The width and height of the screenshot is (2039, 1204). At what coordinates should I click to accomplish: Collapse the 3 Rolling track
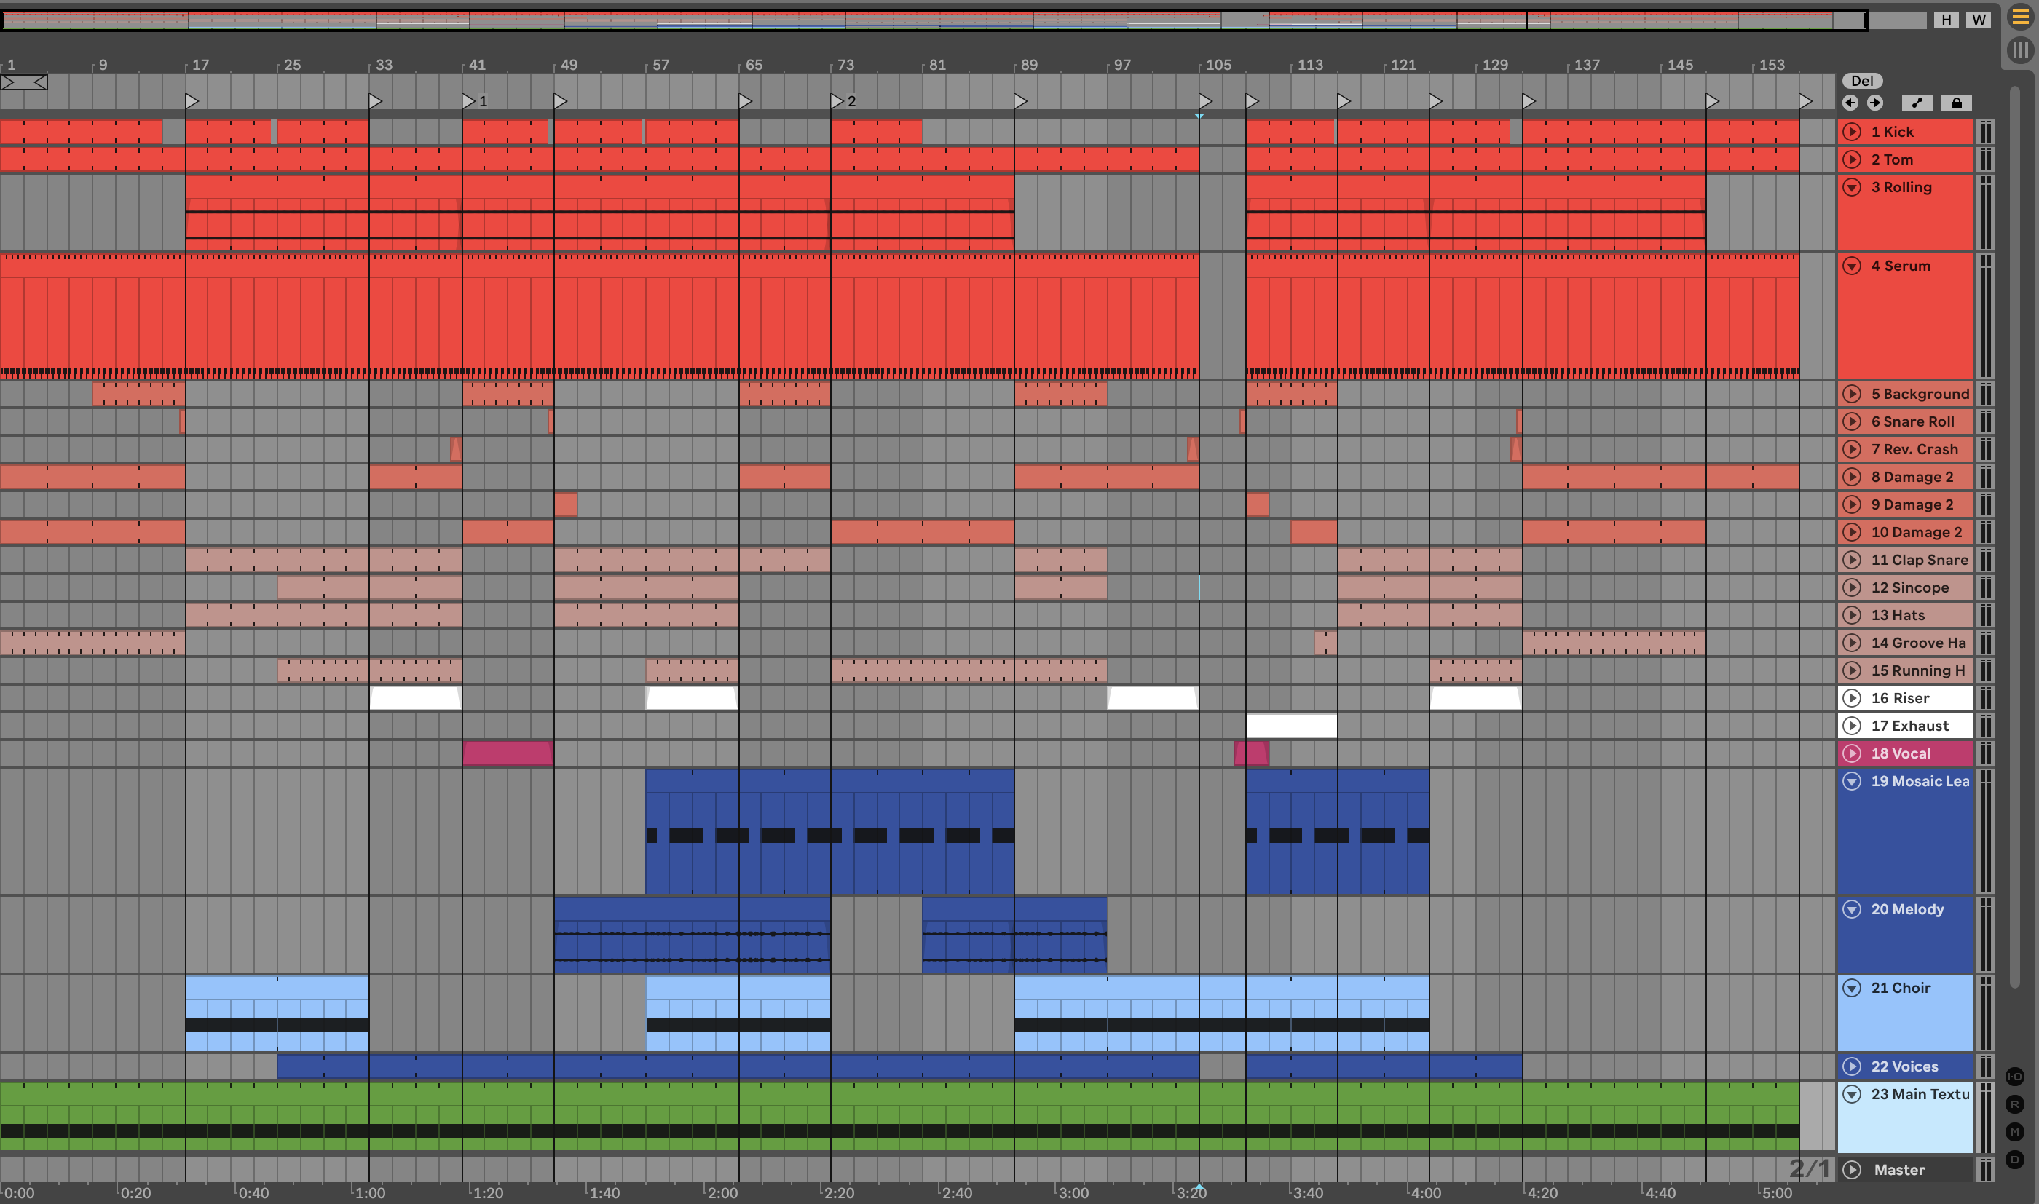click(1852, 187)
